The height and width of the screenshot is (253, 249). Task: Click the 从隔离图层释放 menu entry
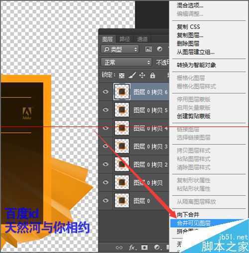[x=196, y=202]
